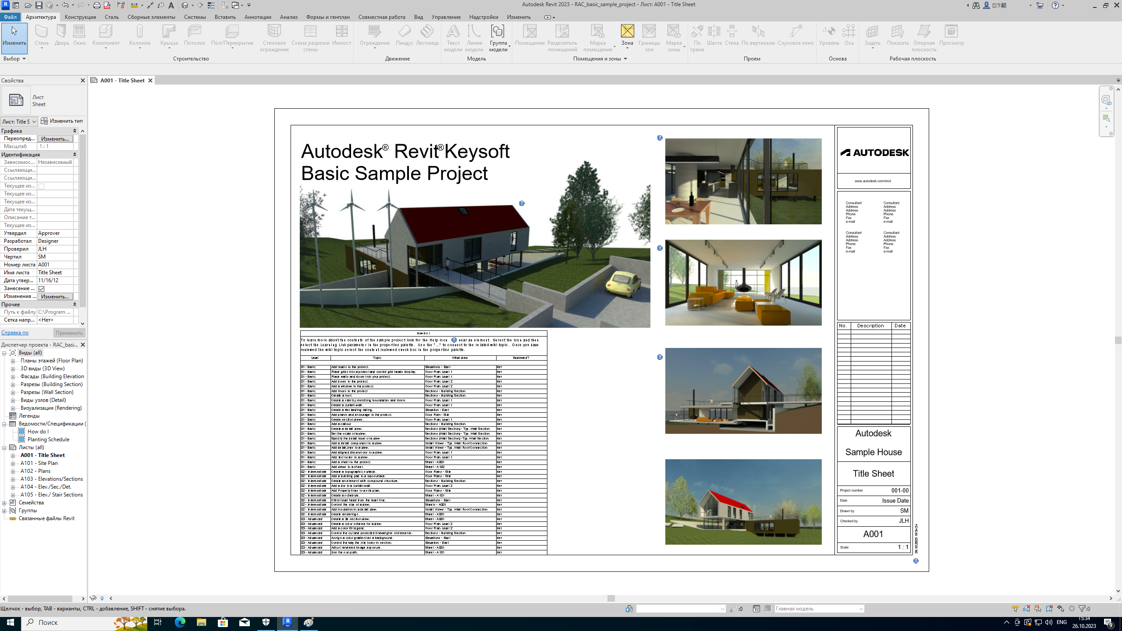
Task: Click Изменить... button for Переопределения
Action: click(x=55, y=139)
